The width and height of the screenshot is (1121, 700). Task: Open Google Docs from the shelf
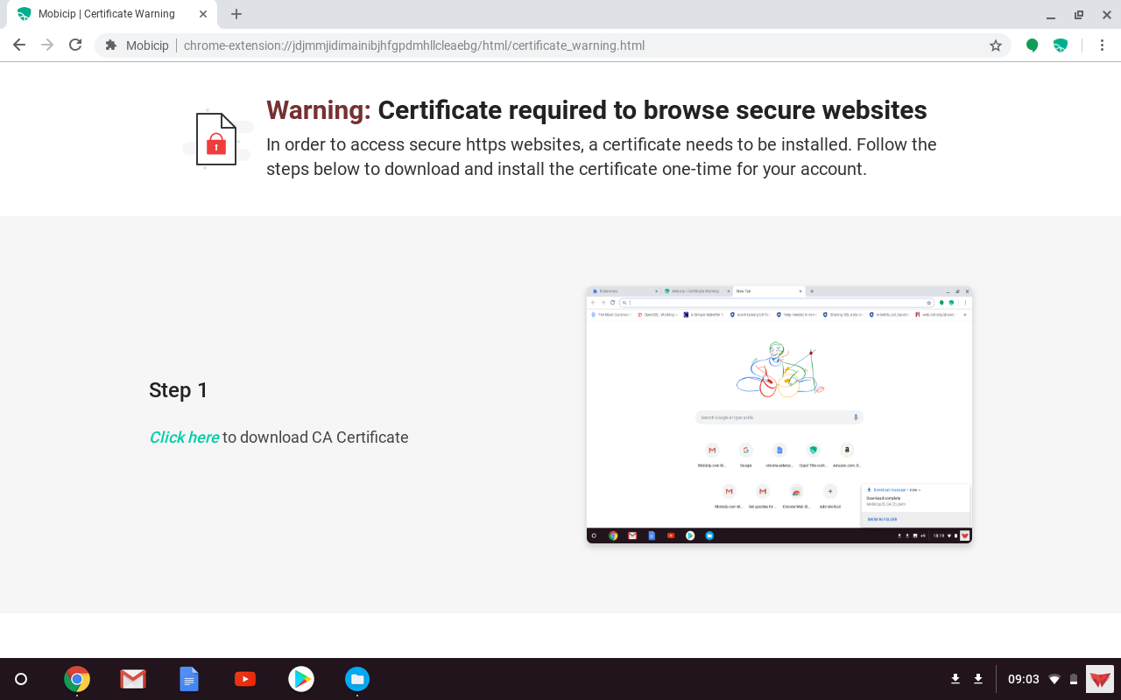tap(189, 679)
